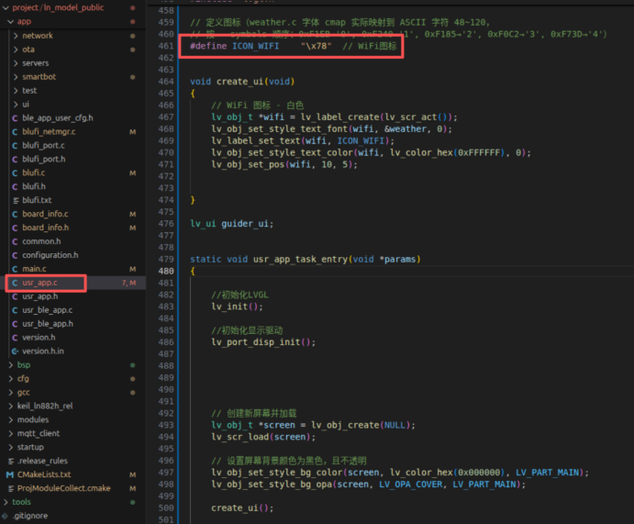Screen dimensions: 634x524
Task: Click the ICON_WIFI macro name on line 461
Action: pos(256,46)
